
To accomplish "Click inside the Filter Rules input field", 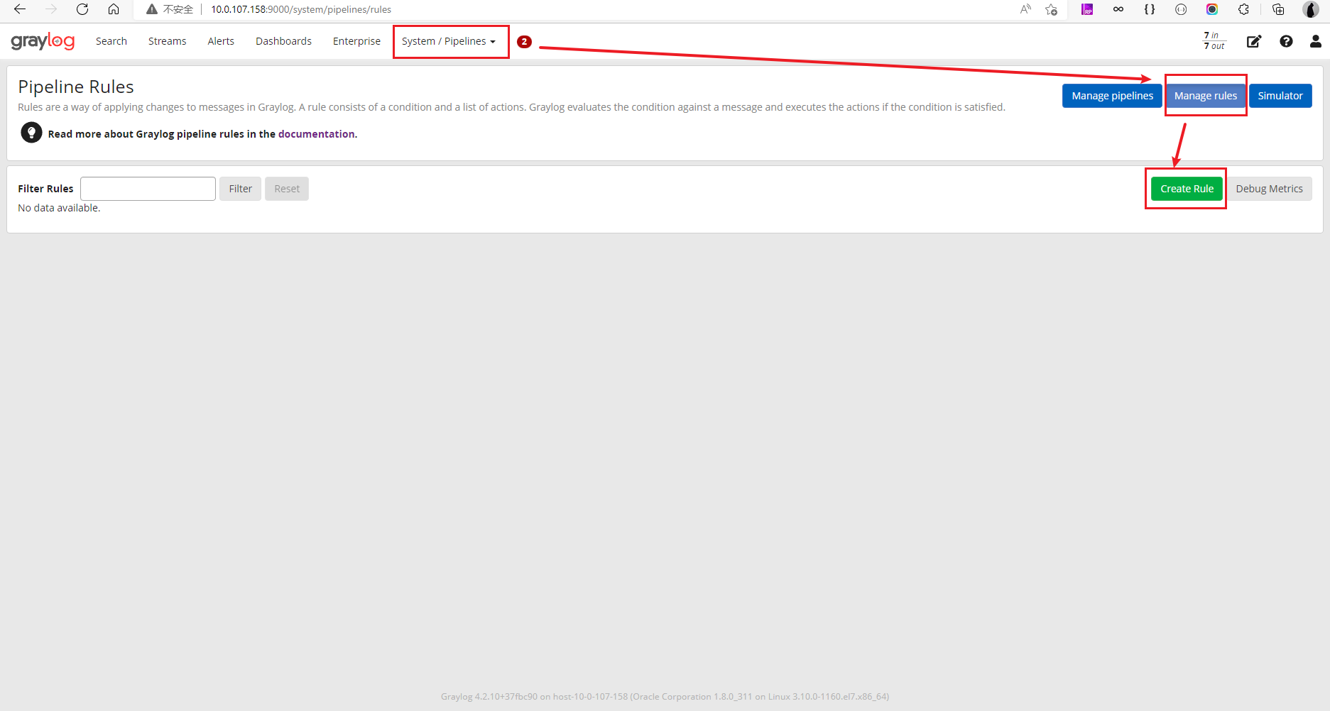I will (x=147, y=188).
